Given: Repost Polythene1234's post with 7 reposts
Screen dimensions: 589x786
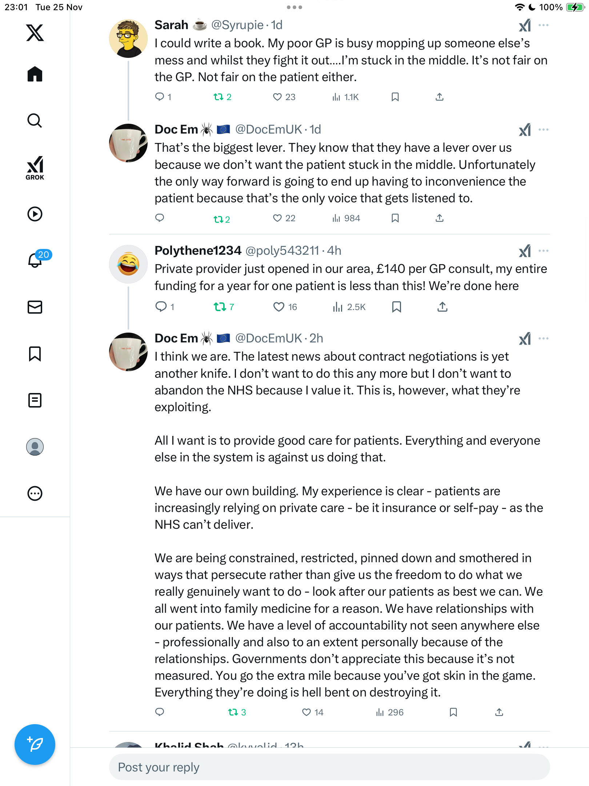Looking at the screenshot, I should 220,307.
